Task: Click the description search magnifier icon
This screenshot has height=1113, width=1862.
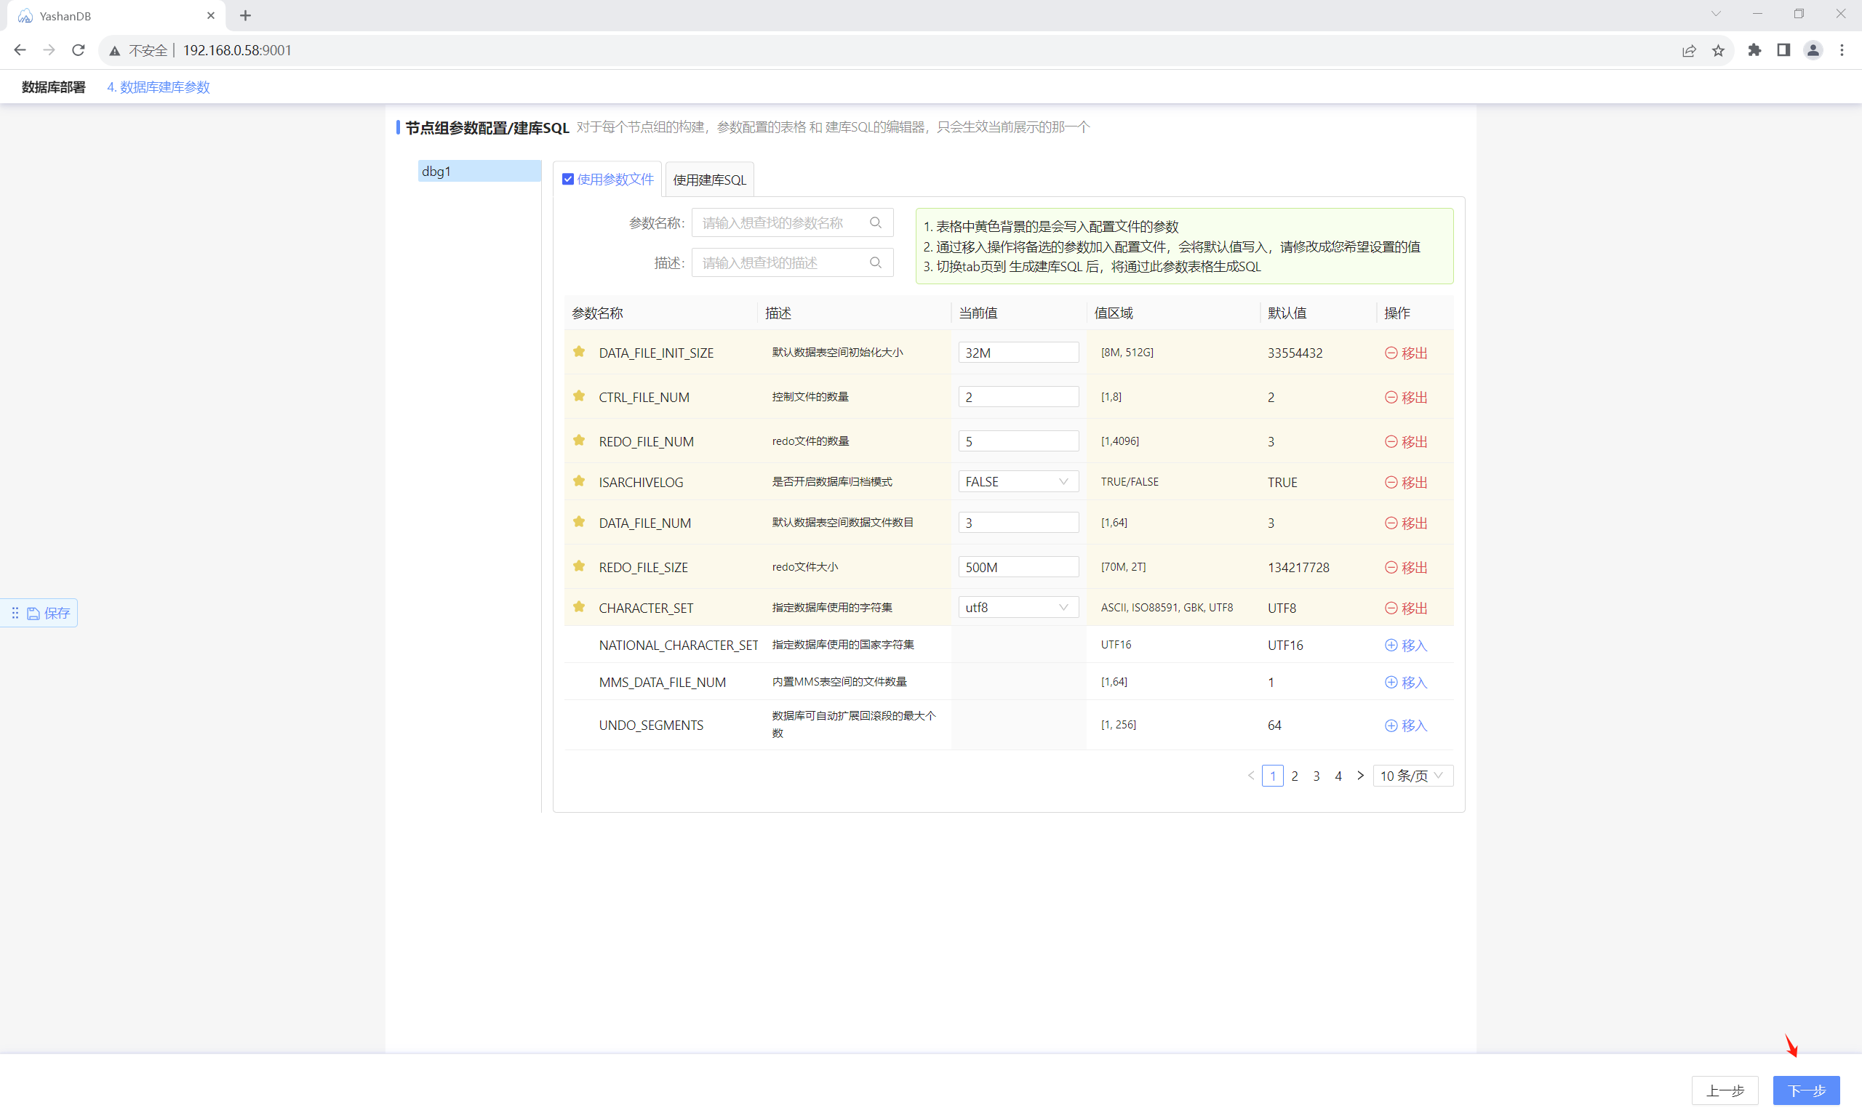Action: tap(875, 262)
